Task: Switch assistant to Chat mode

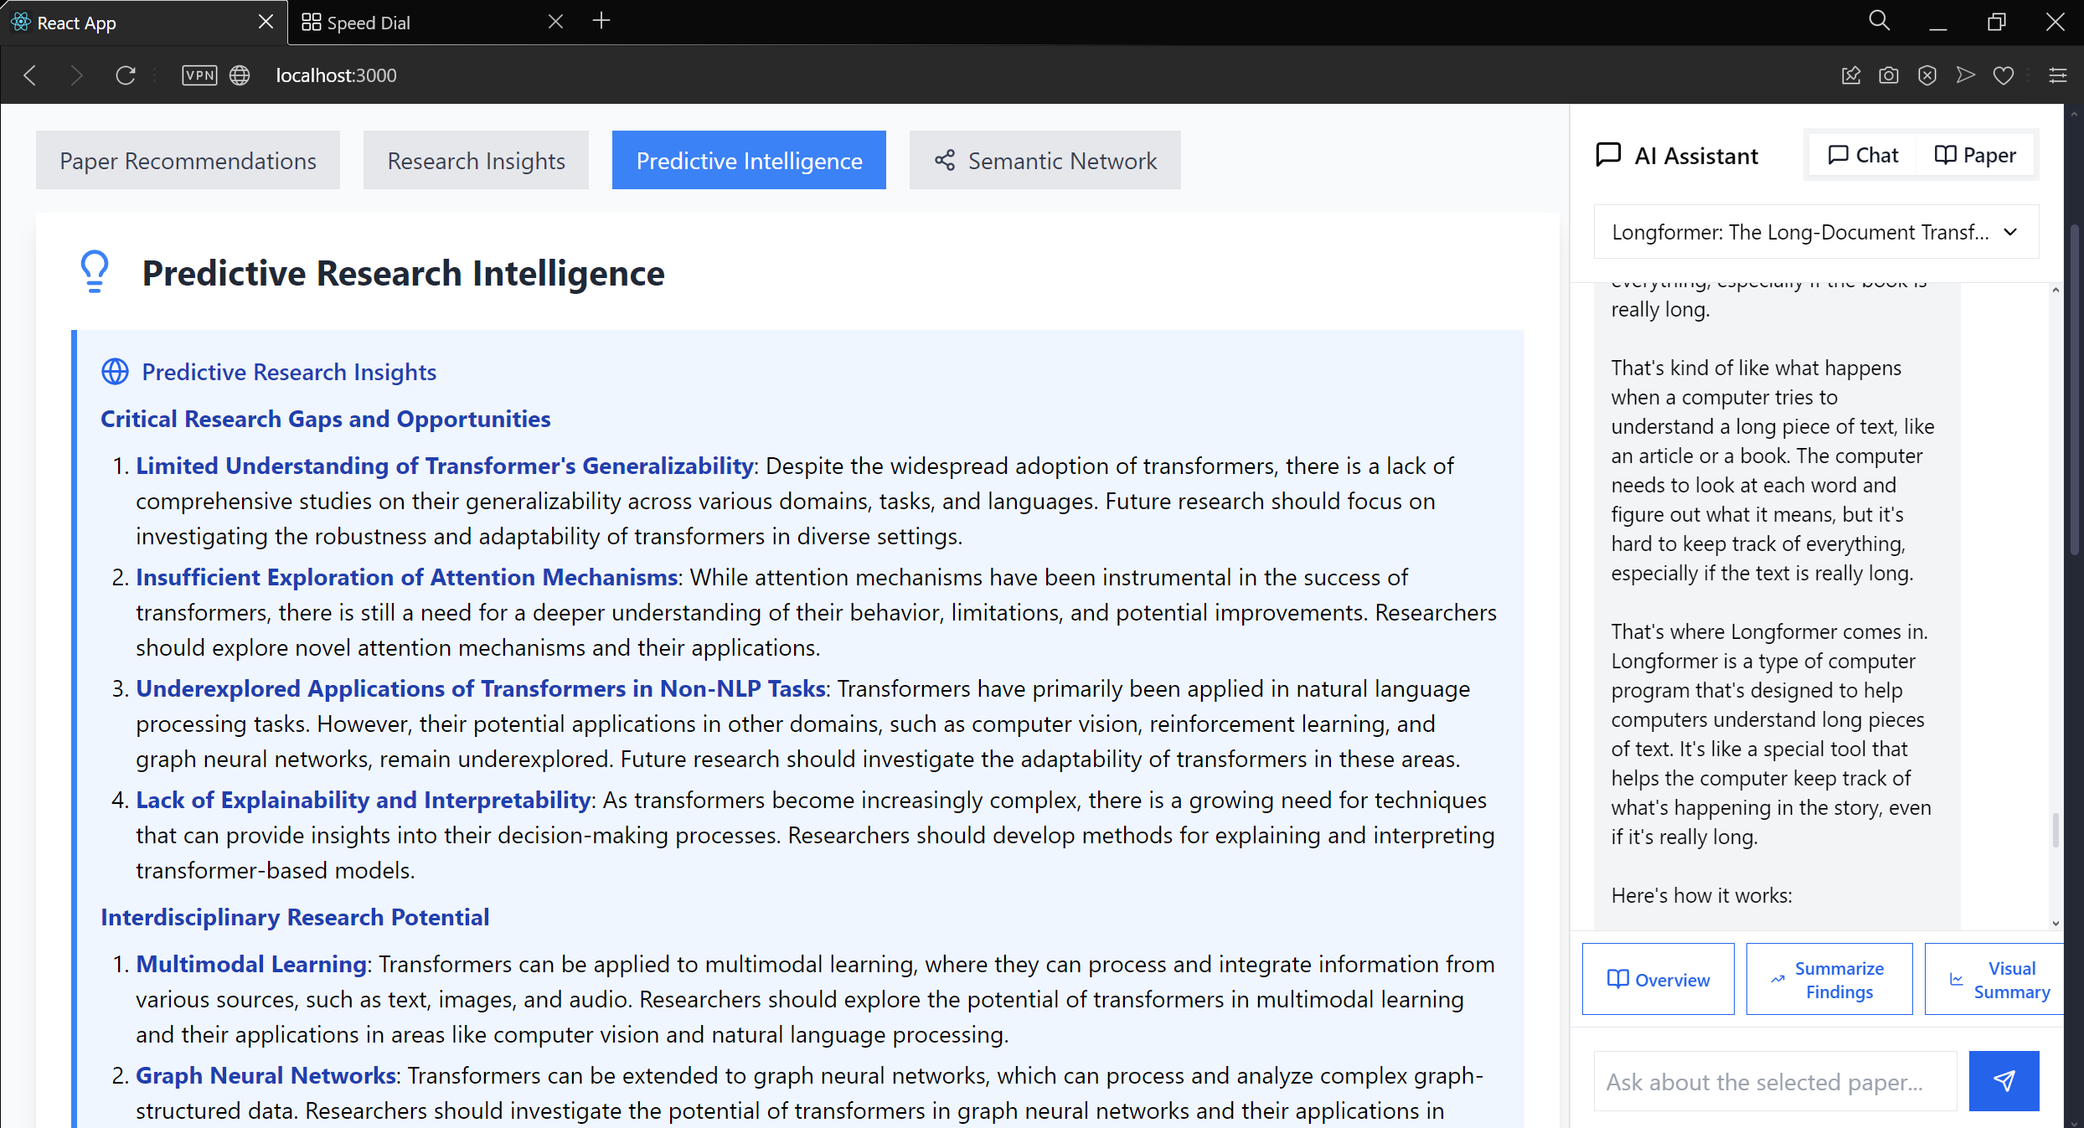Action: coord(1863,155)
